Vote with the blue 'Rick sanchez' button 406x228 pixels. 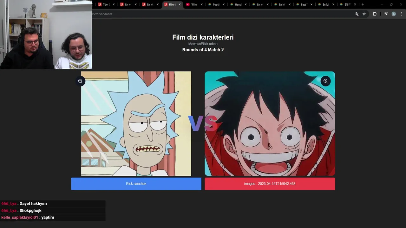(x=136, y=184)
